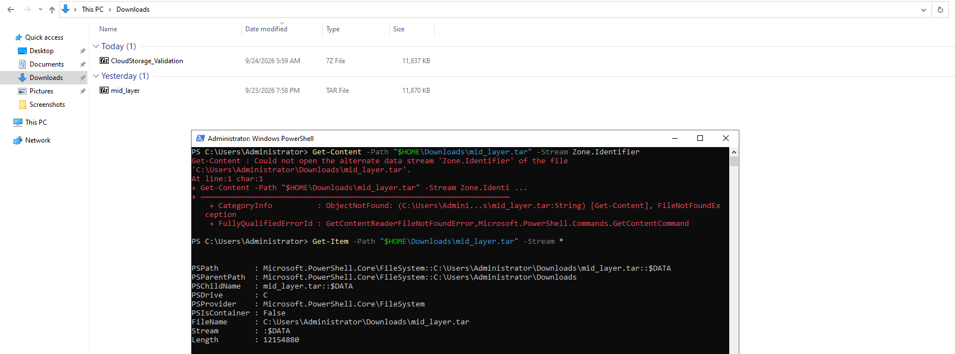This screenshot has width=955, height=354.
Task: Click the TAR File type cell
Action: pyautogui.click(x=338, y=91)
